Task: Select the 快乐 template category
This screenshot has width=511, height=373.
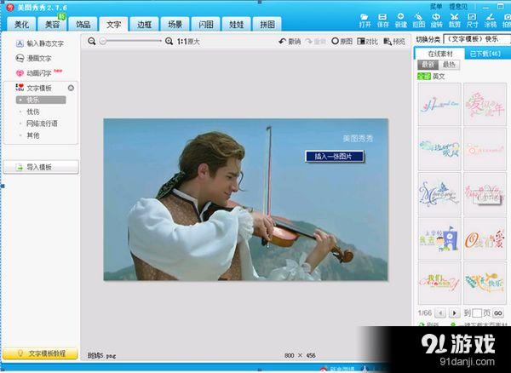Action: coord(41,100)
